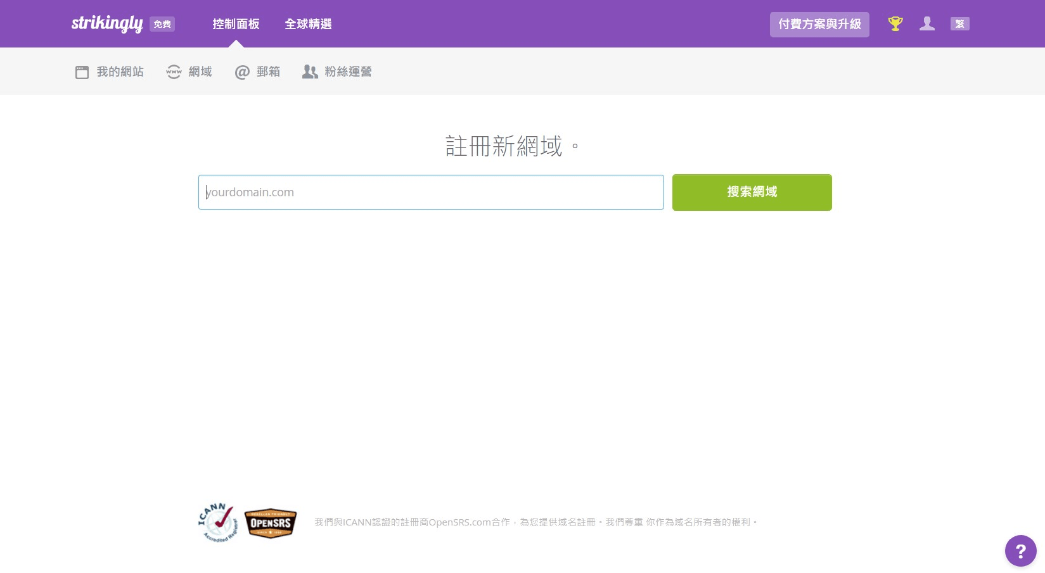Click the strikingly logo
The height and width of the screenshot is (573, 1045).
click(106, 23)
